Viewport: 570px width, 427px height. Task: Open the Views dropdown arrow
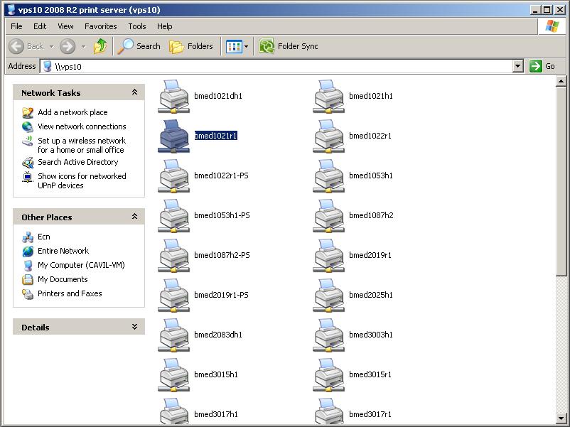[x=247, y=46]
